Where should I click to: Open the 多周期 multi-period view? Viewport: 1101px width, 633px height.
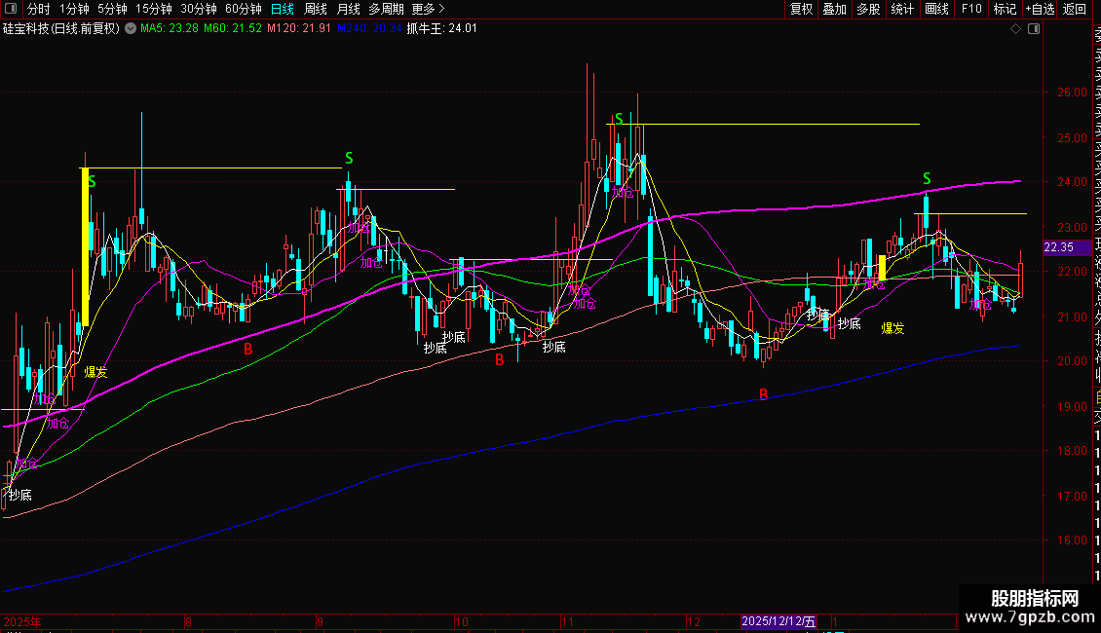click(x=386, y=9)
